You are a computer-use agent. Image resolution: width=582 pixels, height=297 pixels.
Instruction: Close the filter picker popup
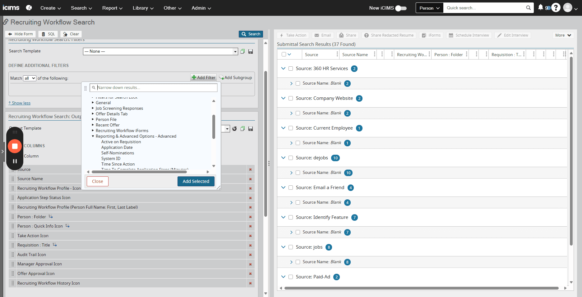click(x=98, y=181)
